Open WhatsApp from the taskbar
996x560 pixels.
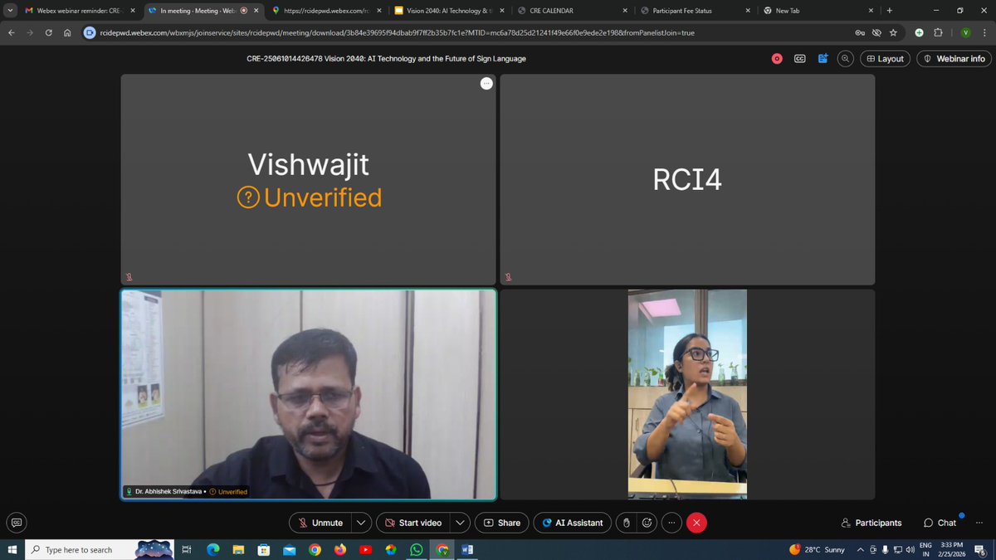pyautogui.click(x=416, y=549)
